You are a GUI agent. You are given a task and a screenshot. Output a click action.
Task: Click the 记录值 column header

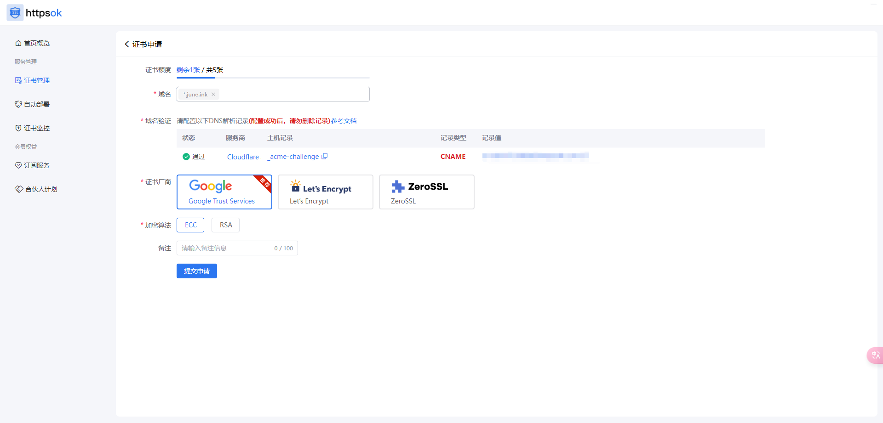492,138
